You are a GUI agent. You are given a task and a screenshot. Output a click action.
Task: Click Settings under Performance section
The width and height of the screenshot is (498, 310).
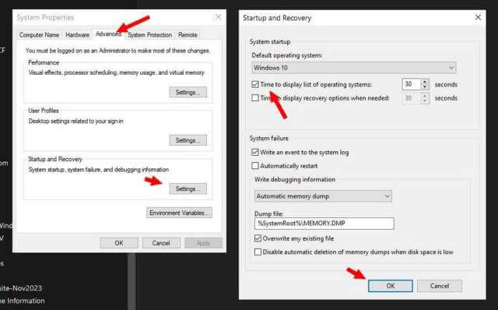[188, 92]
